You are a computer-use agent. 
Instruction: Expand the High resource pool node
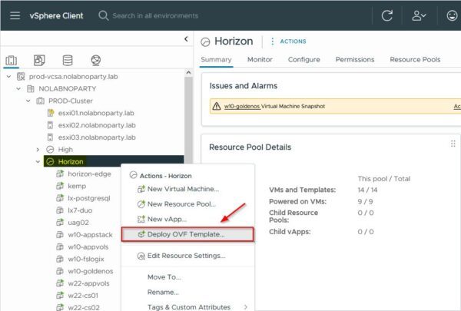[x=38, y=150]
